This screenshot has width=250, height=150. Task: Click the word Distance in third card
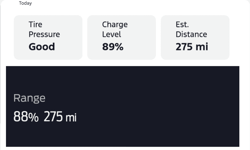point(191,34)
